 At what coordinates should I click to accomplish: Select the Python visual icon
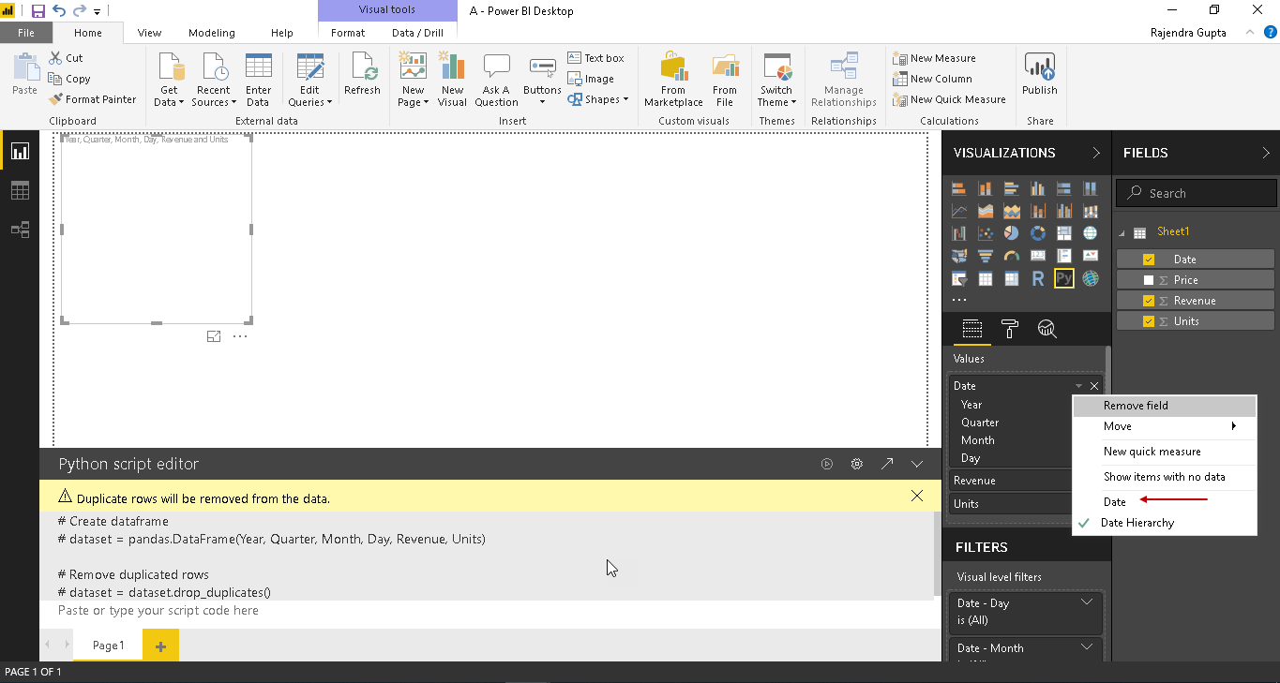[1063, 278]
